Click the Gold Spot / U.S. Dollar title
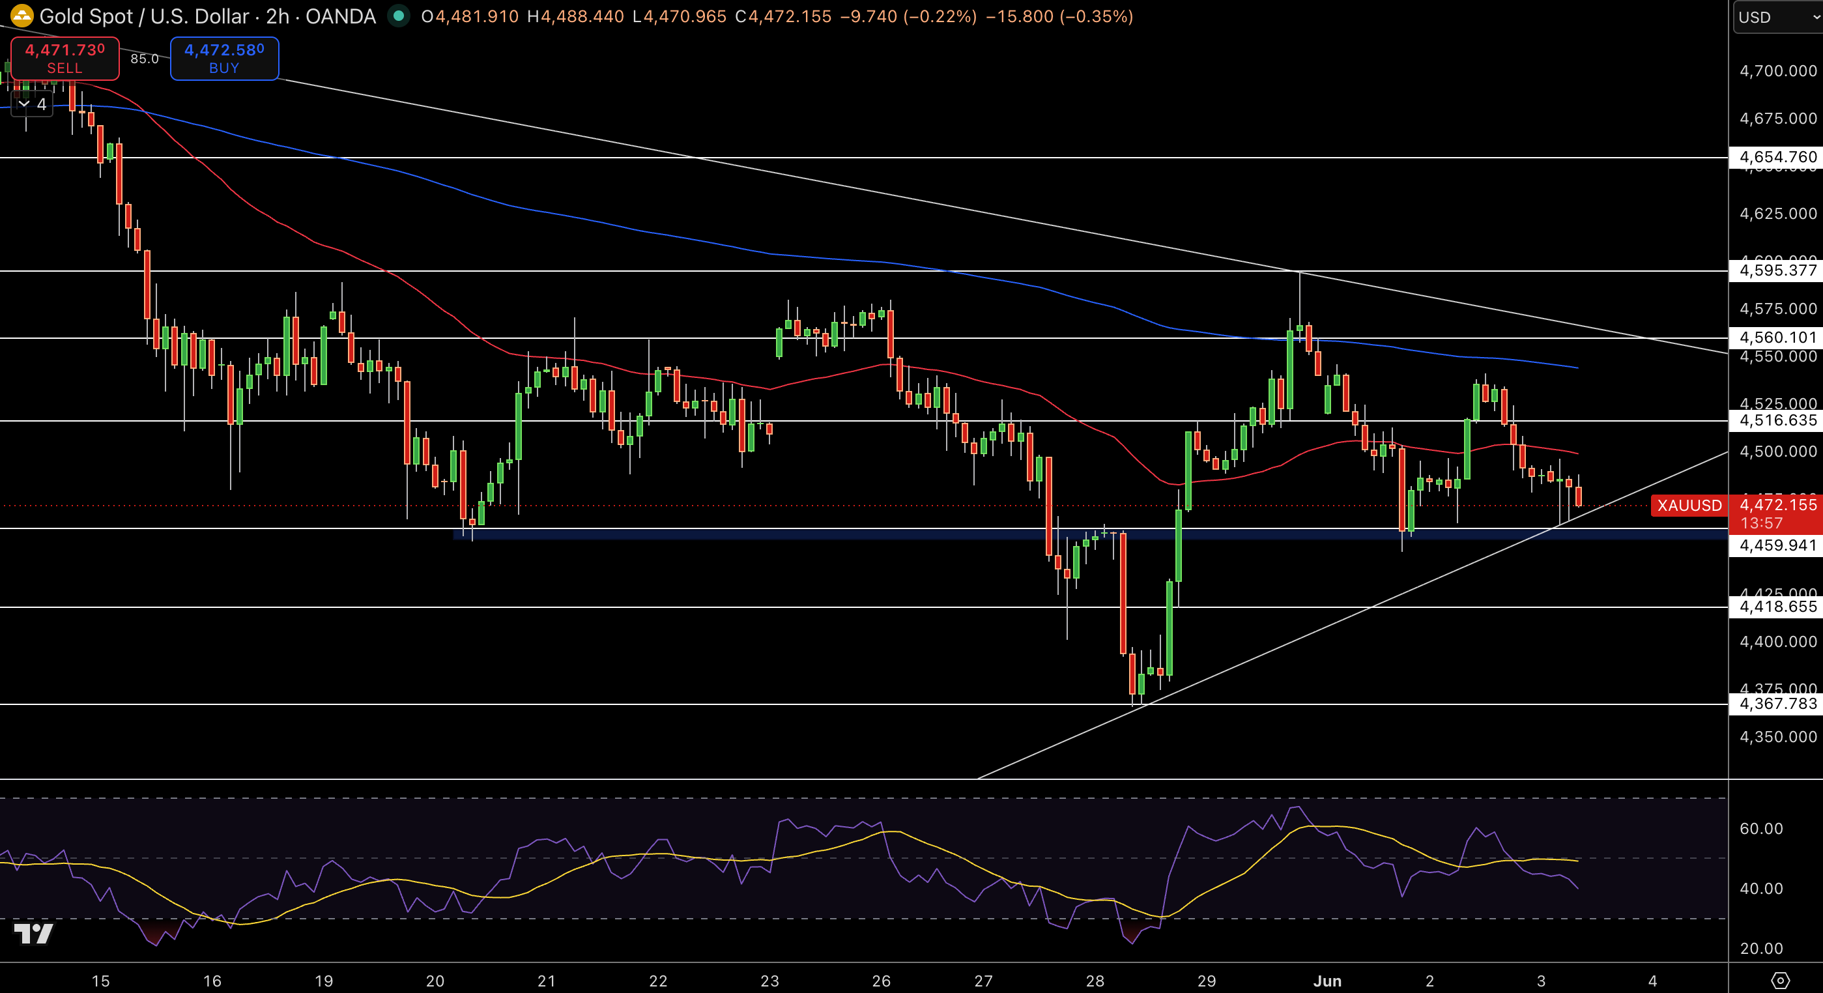The width and height of the screenshot is (1823, 993). pyautogui.click(x=145, y=16)
